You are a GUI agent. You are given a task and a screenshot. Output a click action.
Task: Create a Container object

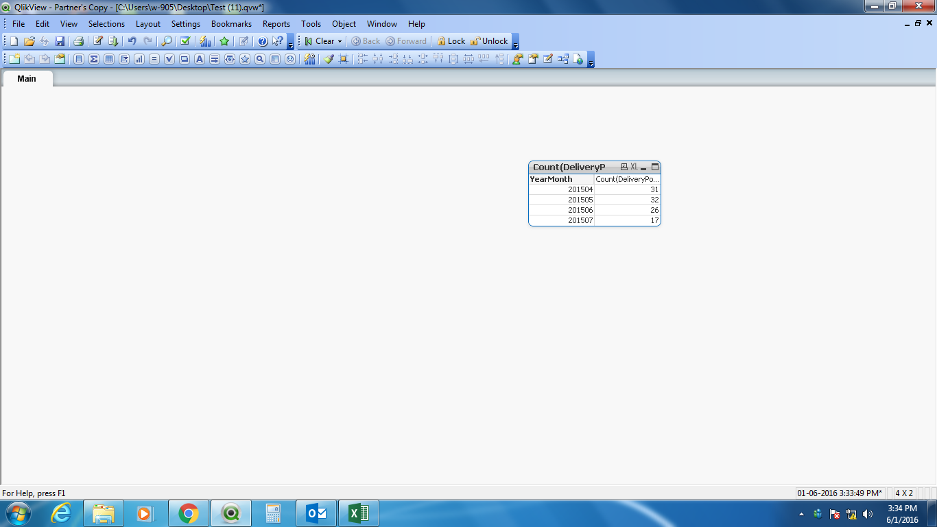click(x=275, y=59)
